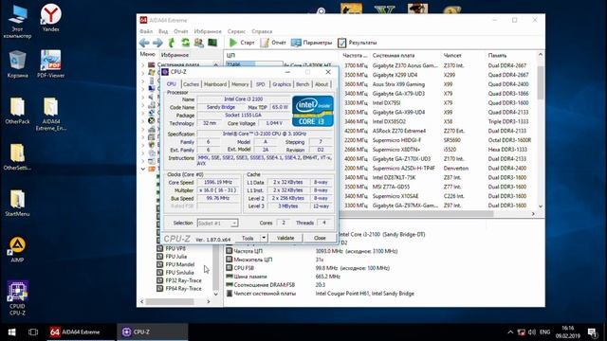Select the Gigabyte Z370 Aorus Gaming row
607x341 pixels.
404,65
